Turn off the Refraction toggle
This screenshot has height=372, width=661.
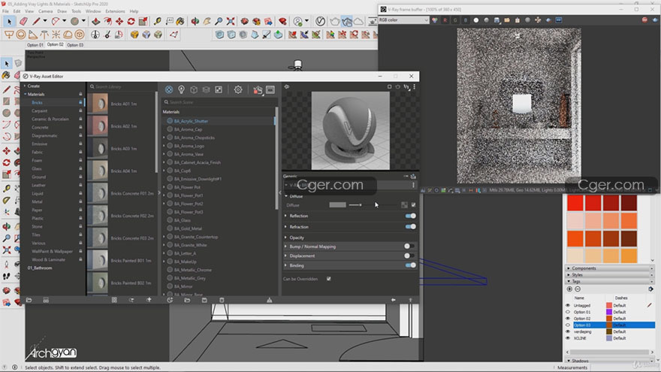click(411, 226)
